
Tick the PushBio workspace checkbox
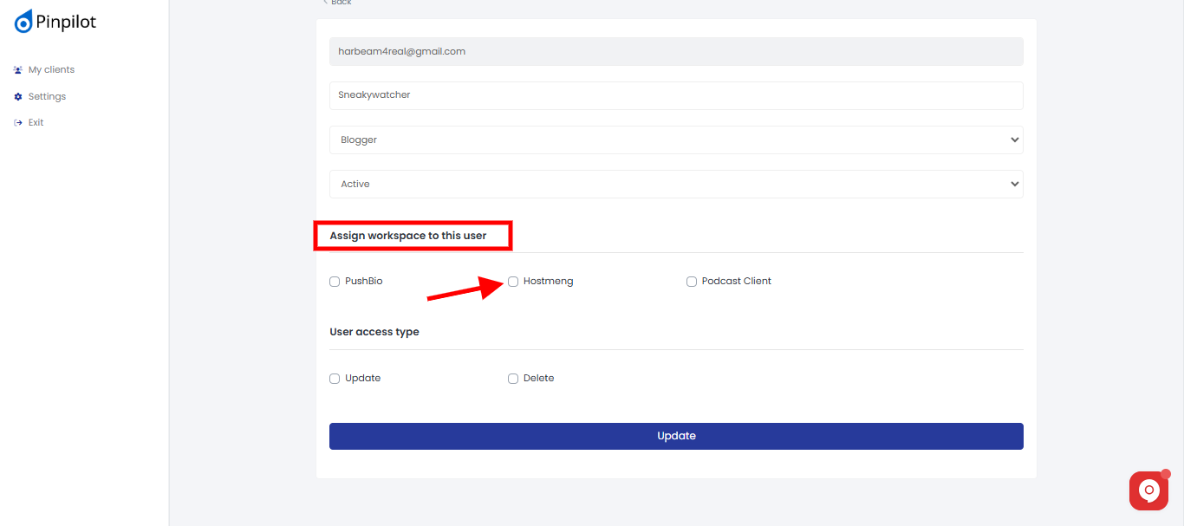coord(335,282)
